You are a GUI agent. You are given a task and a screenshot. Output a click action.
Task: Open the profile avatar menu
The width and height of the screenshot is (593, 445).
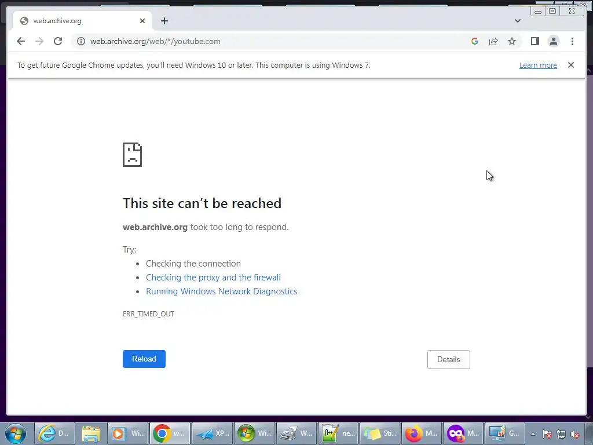pyautogui.click(x=553, y=41)
